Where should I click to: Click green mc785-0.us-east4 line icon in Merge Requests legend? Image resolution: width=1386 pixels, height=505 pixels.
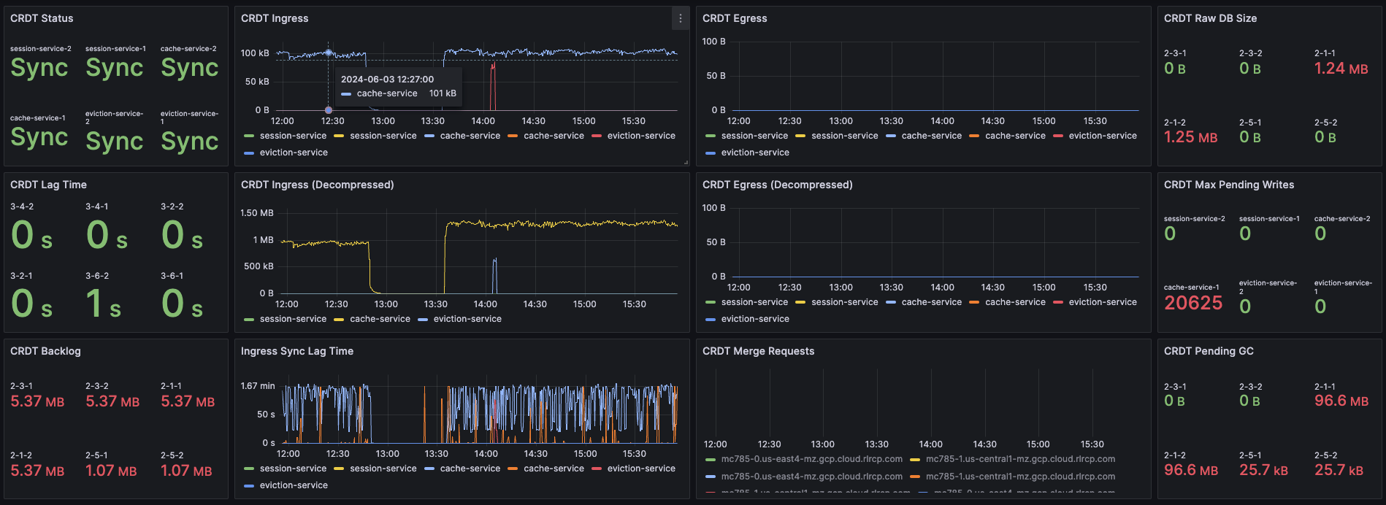(x=711, y=460)
